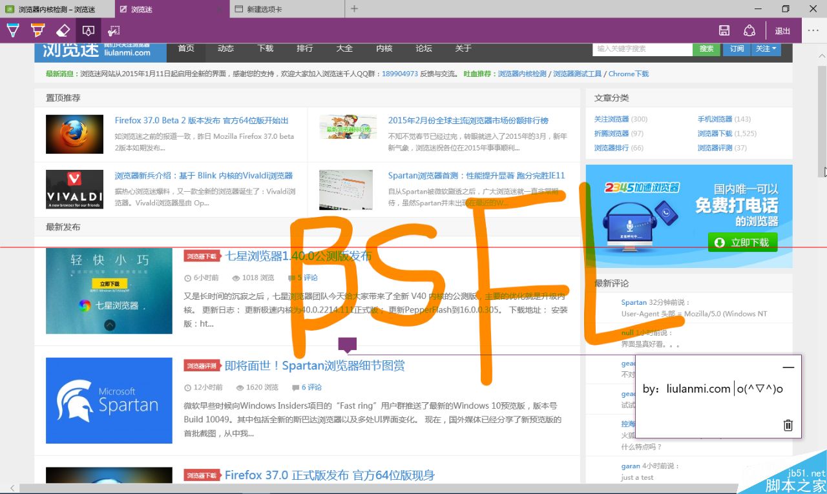Select the Pen tool in web note toolbar
Image resolution: width=827 pixels, height=494 pixels.
click(x=13, y=30)
